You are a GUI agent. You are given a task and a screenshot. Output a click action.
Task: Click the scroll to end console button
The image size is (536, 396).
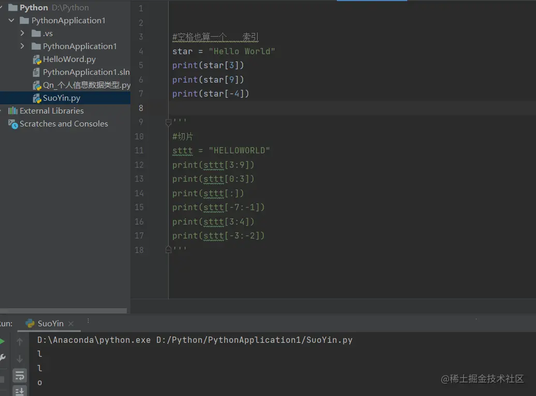(20, 391)
